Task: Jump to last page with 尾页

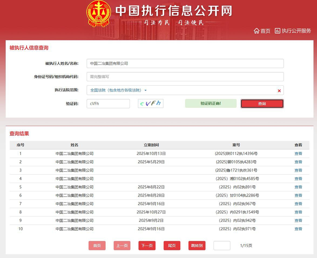Action: pos(172,246)
